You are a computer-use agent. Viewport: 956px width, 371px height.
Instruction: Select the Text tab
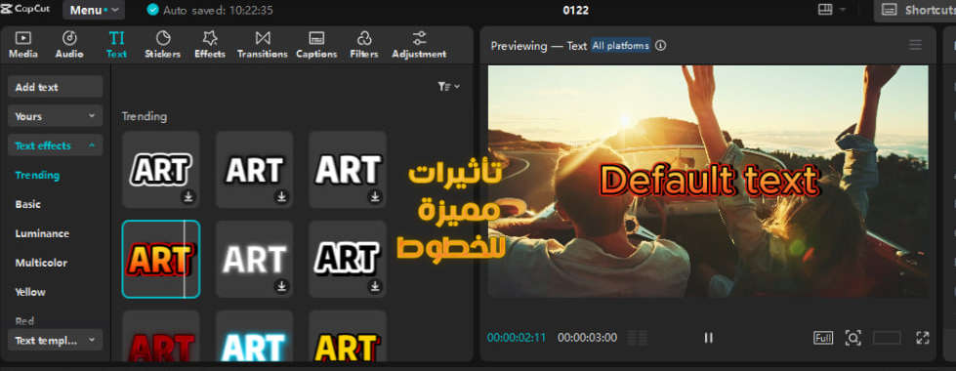pos(116,45)
